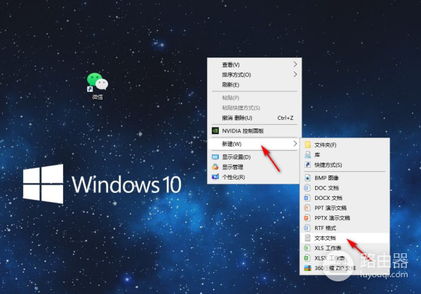Screen dimensions: 421x294
Task: Open the WeChat (微信) desktop shortcut
Action: click(x=98, y=83)
